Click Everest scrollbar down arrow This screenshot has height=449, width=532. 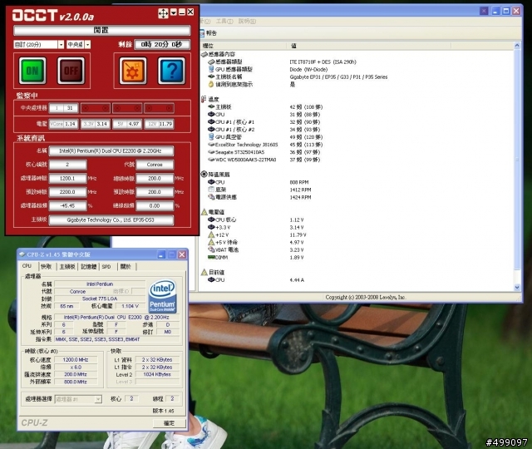(x=517, y=287)
